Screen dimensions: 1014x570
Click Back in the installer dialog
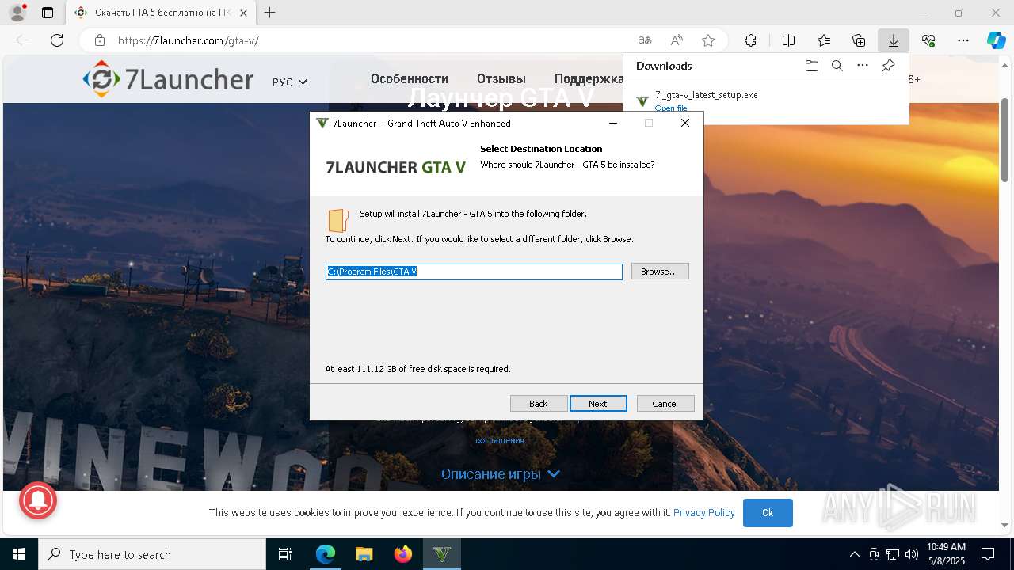coord(539,404)
